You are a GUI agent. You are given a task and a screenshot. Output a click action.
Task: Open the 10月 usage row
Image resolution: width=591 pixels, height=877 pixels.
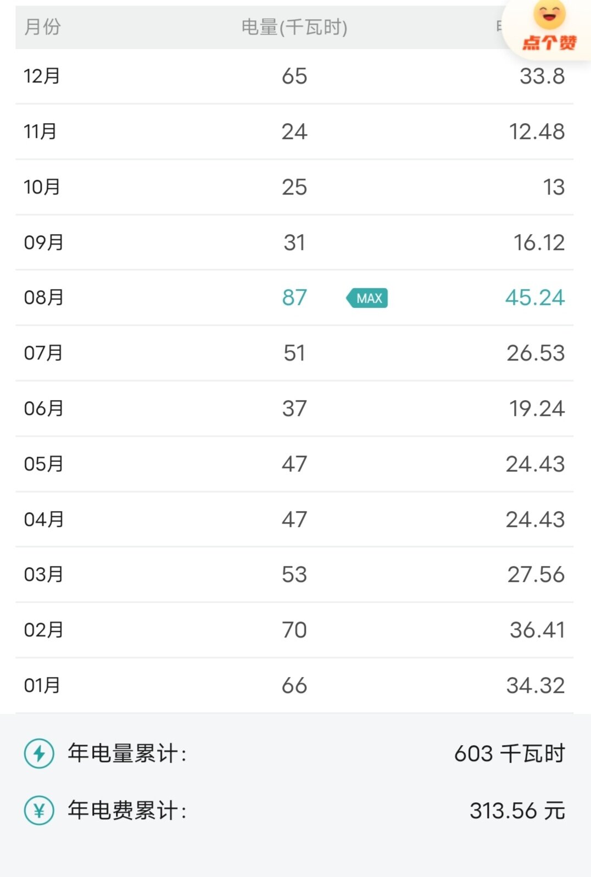pyautogui.click(x=294, y=187)
